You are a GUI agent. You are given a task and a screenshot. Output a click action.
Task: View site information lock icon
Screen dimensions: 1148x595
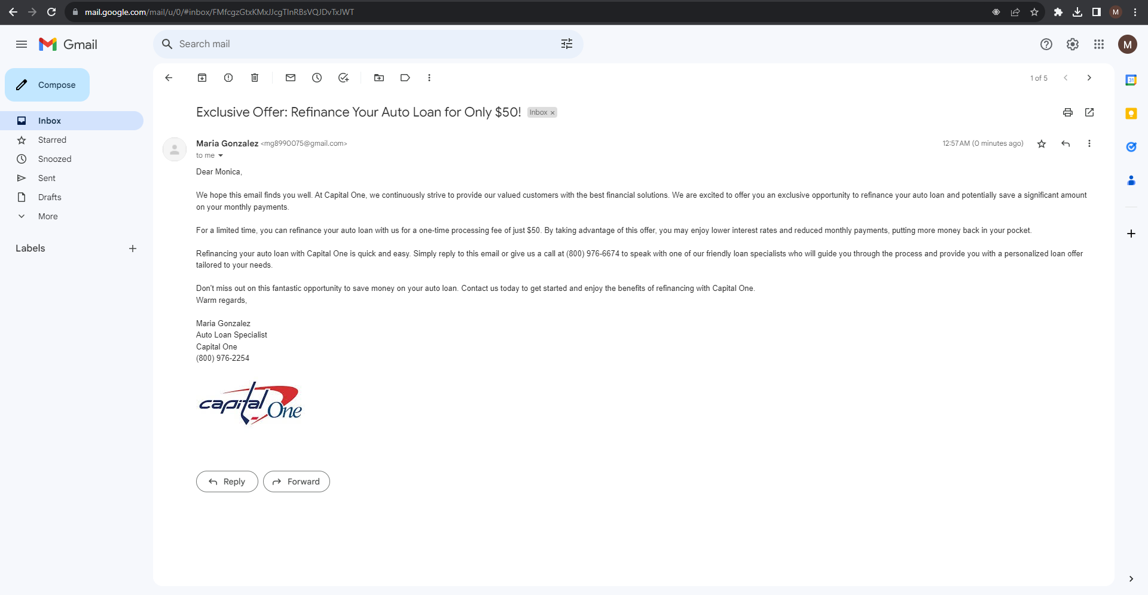[x=75, y=12]
